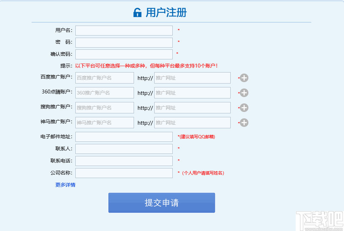Click the plus icon beside 360点睛账户 row
Viewport: 344px width, 231px height.
pos(244,93)
